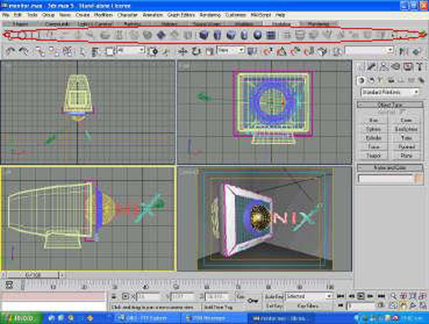Open the Utilities hammer panel tab

click(x=420, y=66)
